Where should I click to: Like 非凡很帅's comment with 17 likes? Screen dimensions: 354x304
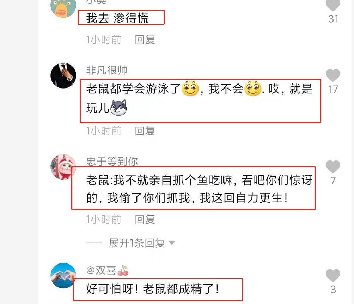click(333, 75)
